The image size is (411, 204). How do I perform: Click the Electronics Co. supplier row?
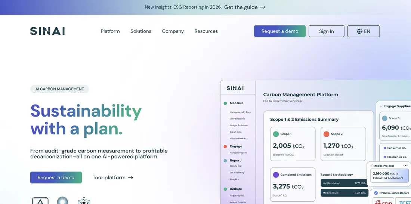(395, 157)
